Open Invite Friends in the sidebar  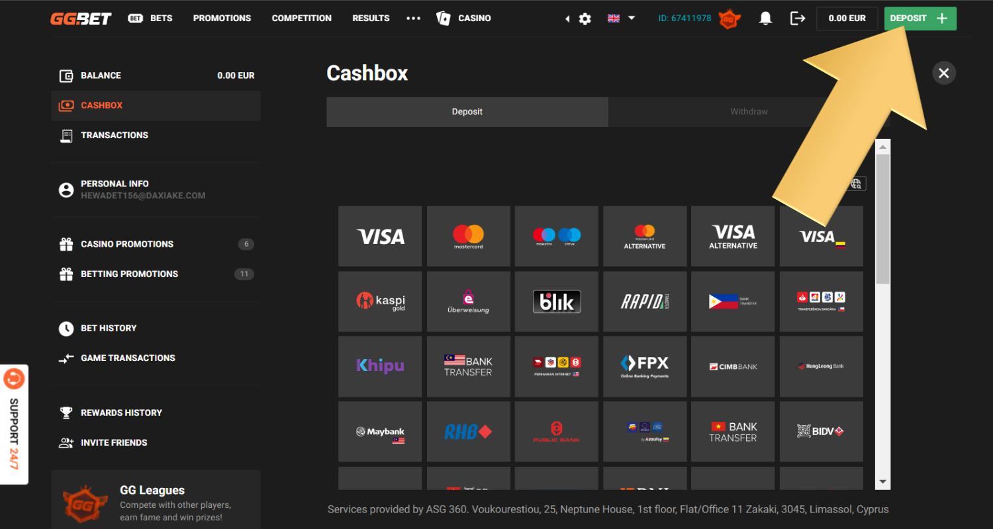point(156,442)
